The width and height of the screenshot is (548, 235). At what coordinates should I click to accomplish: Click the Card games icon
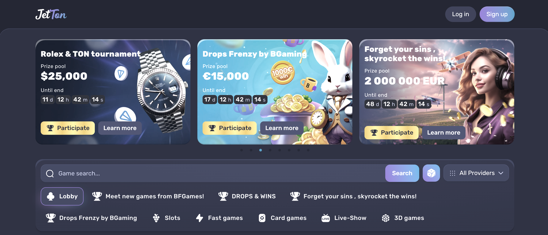pos(262,218)
